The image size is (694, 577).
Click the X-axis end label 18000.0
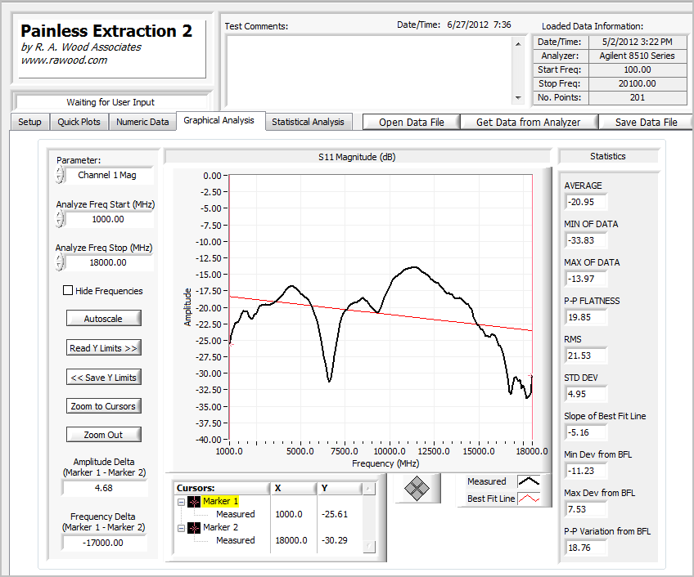point(532,451)
